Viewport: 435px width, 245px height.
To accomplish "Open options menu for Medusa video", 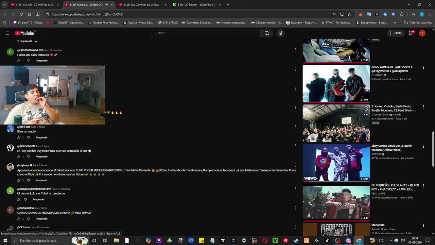I will (423, 146).
